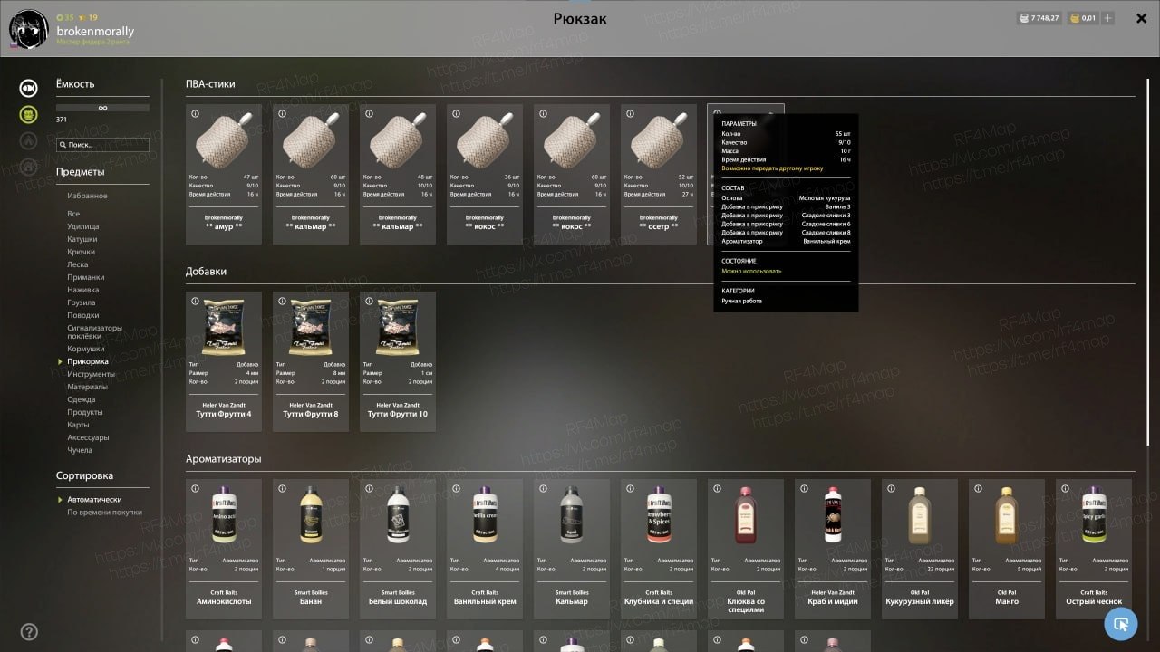Viewport: 1160px width, 652px height.
Task: Switch to Катушки category
Action: click(x=82, y=239)
